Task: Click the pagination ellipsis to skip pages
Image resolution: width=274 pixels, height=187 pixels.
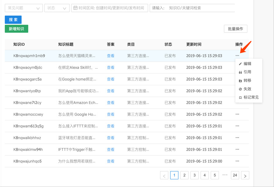Action: 225,175
